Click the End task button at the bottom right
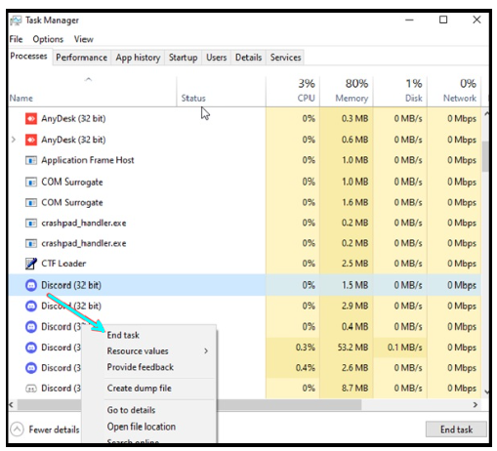The height and width of the screenshot is (451, 497). coord(456,430)
